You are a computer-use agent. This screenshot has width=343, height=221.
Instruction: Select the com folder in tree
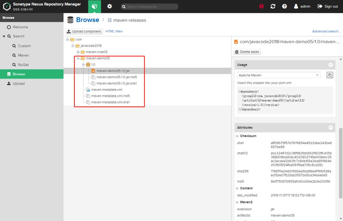click(x=78, y=40)
